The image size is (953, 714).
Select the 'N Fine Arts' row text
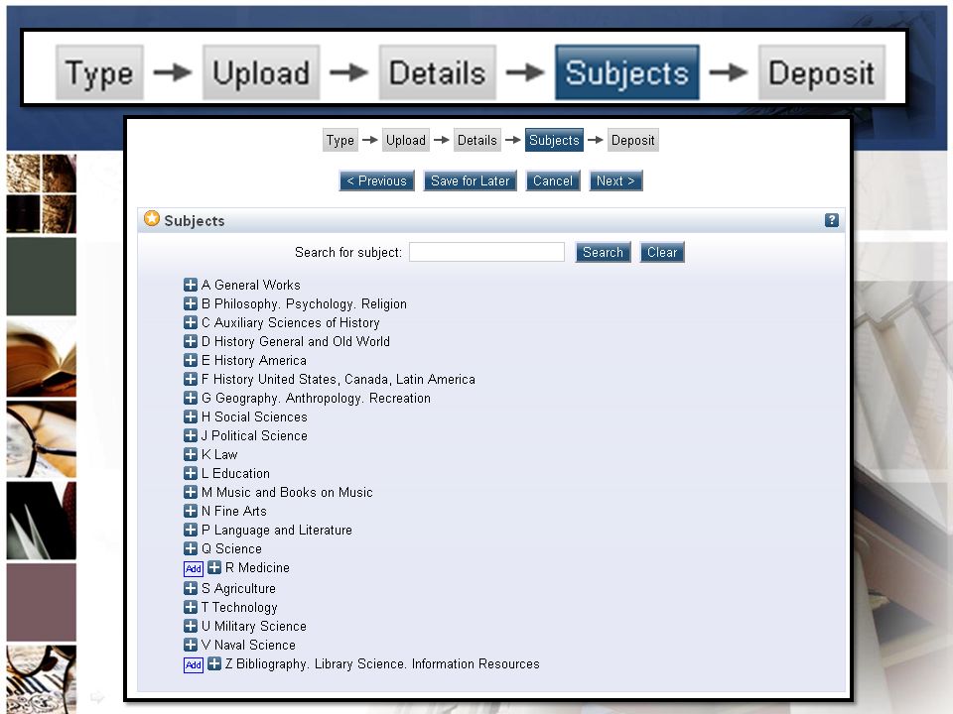[x=234, y=512]
